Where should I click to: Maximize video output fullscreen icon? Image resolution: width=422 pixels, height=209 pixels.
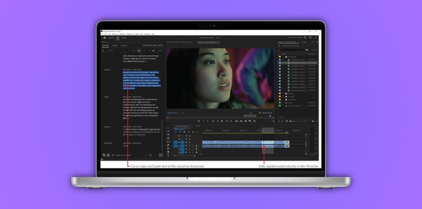pyautogui.click(x=316, y=38)
